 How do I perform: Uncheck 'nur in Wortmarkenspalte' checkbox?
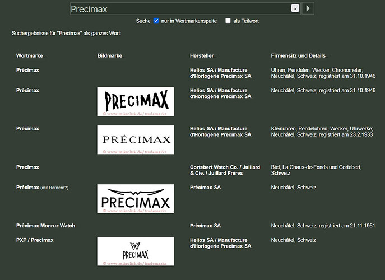156,21
